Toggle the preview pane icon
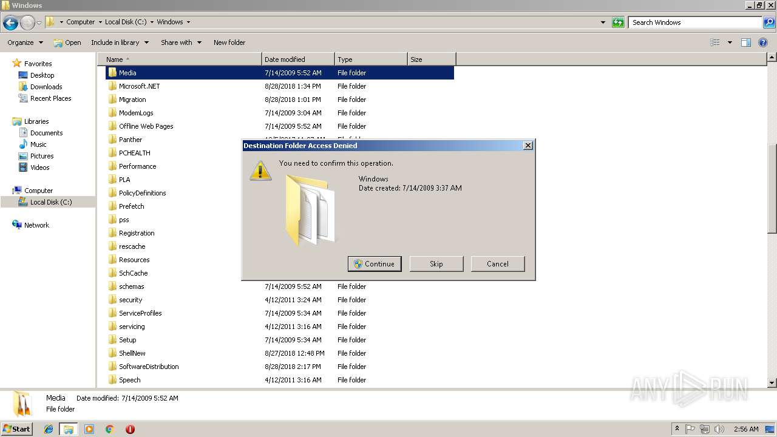This screenshot has height=437, width=777. point(746,42)
